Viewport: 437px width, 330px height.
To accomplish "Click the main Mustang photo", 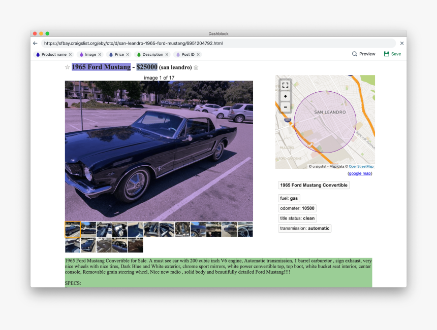I will [x=159, y=151].
